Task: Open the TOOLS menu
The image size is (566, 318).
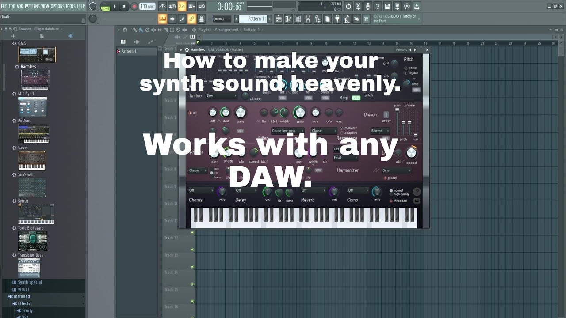Action: 71,6
